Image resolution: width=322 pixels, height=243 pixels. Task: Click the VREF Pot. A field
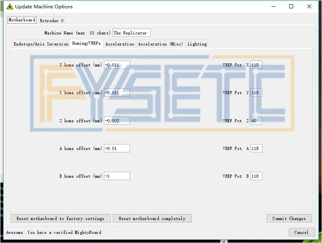pyautogui.click(x=256, y=148)
